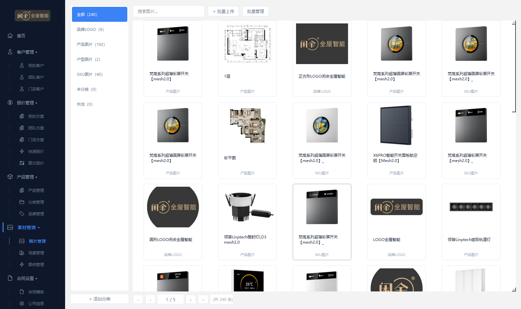Open the 圆形LOGO闲余全屋智能 thumbnail
521x309 pixels.
pyautogui.click(x=173, y=207)
